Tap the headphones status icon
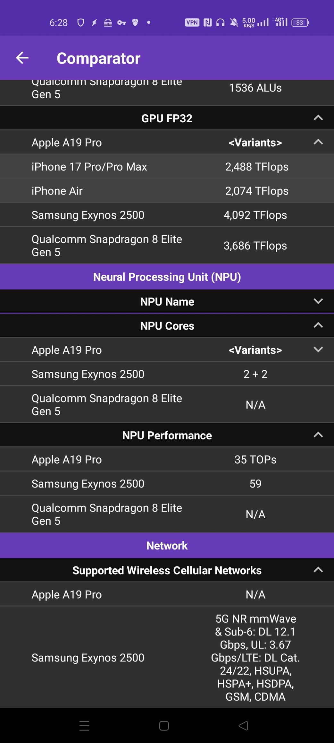The image size is (334, 743). (220, 22)
